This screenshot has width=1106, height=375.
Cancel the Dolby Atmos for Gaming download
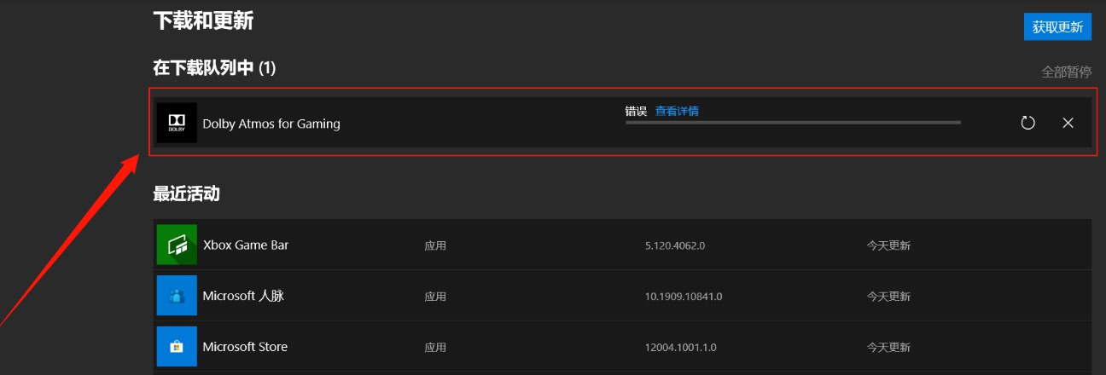1068,123
